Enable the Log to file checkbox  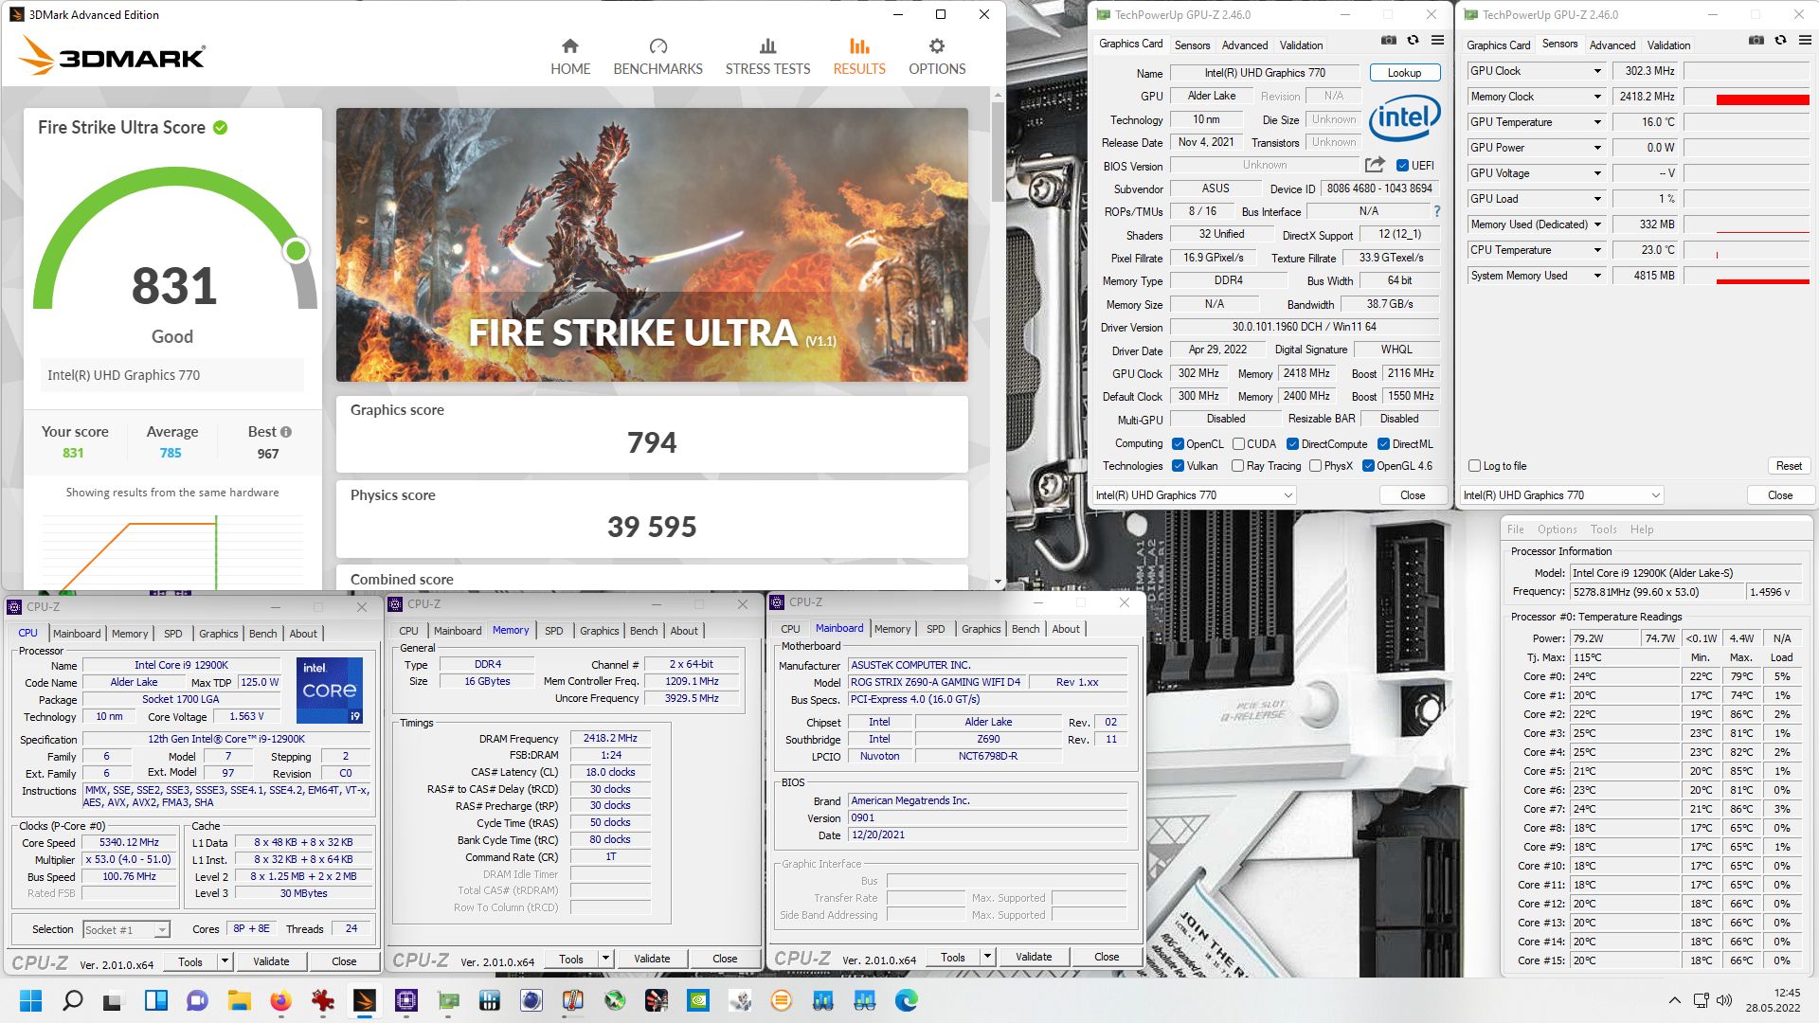[1474, 465]
